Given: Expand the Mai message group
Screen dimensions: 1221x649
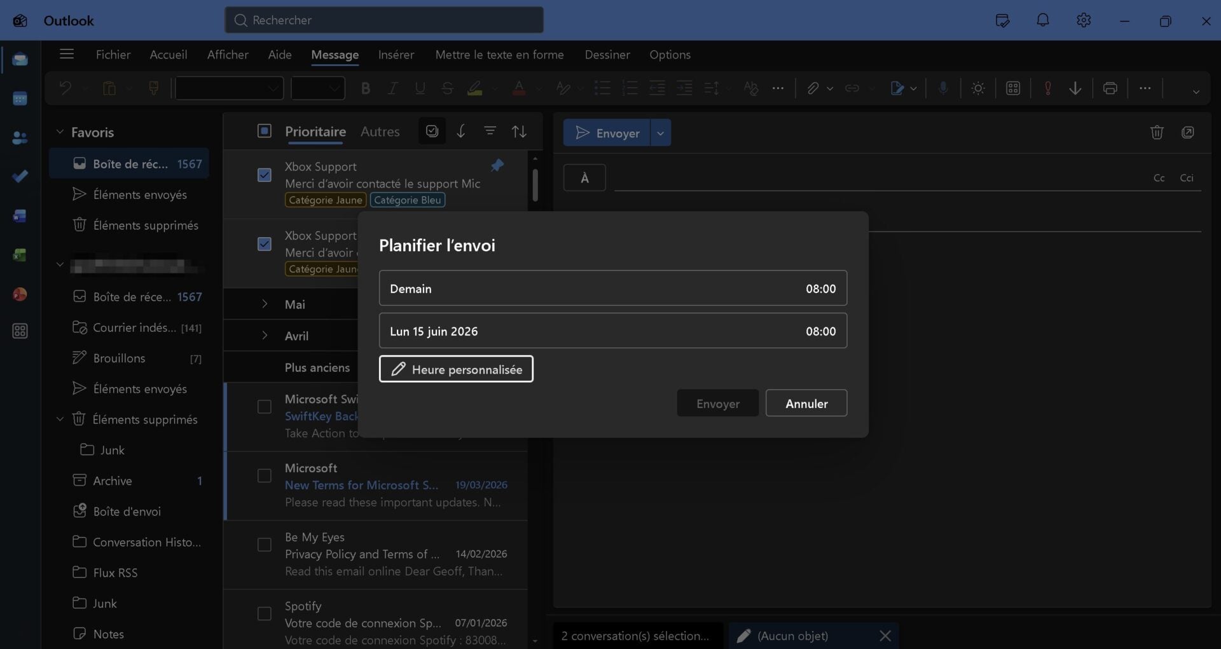Looking at the screenshot, I should click(265, 304).
